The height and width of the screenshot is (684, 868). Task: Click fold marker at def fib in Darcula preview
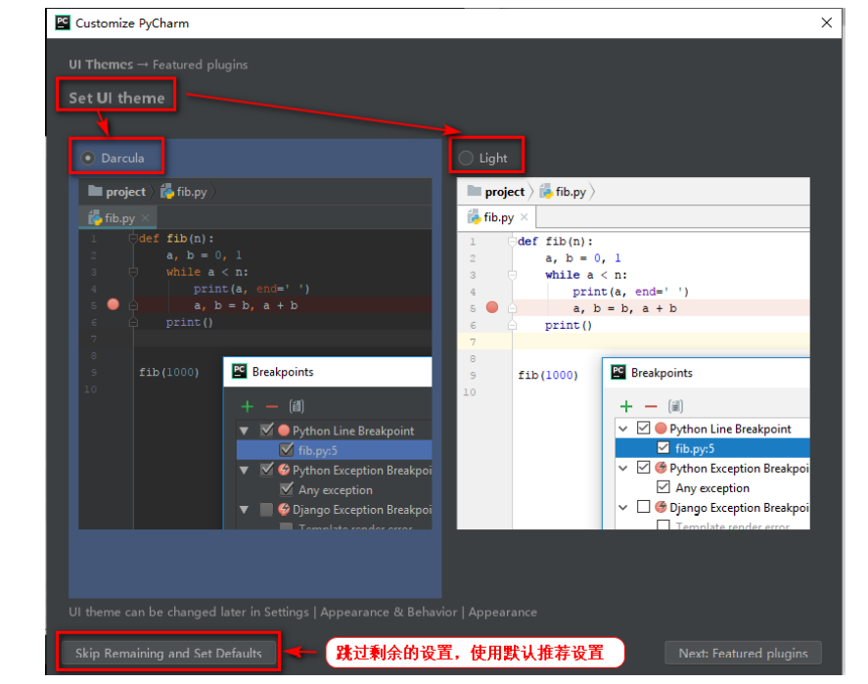133,239
